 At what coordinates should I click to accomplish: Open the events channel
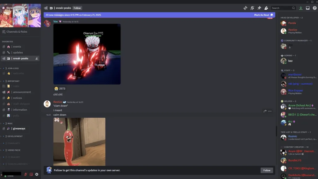20,47
